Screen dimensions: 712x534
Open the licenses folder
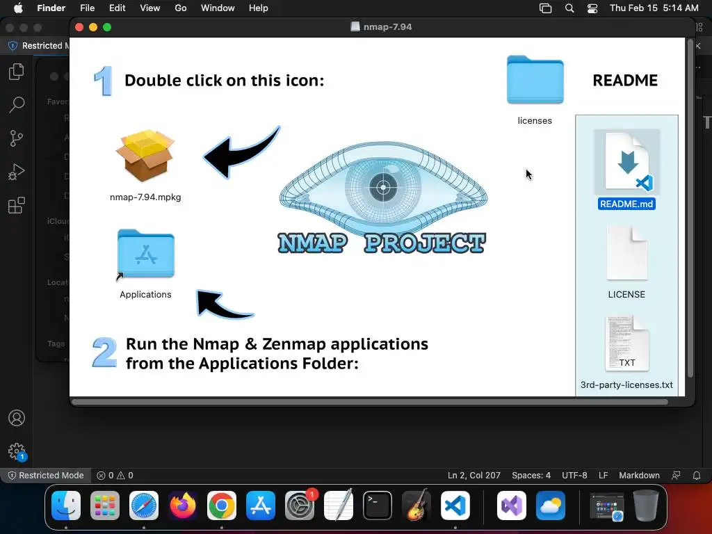[x=535, y=80]
